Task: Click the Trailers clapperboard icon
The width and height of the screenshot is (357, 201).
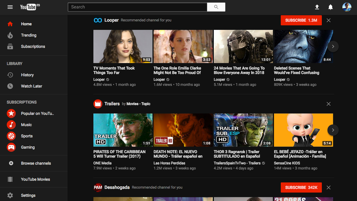Action: [98, 104]
